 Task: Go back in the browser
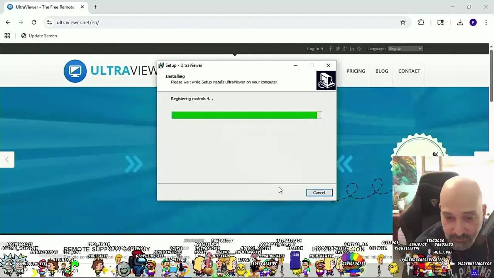tap(8, 22)
